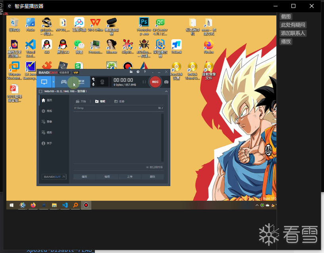Open WPS Office desktop icon
The height and width of the screenshot is (253, 324).
(x=95, y=25)
